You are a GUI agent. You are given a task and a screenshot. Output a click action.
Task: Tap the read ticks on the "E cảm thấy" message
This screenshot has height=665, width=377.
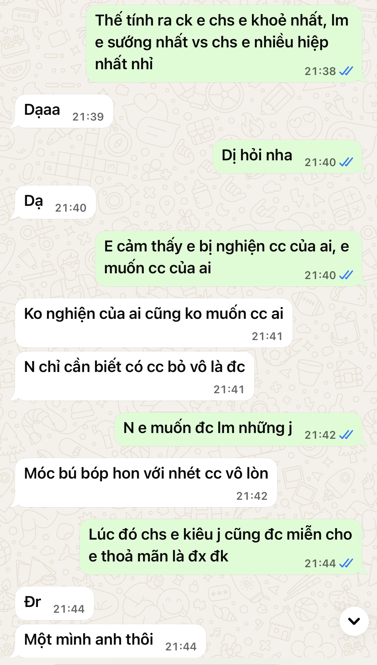(346, 275)
